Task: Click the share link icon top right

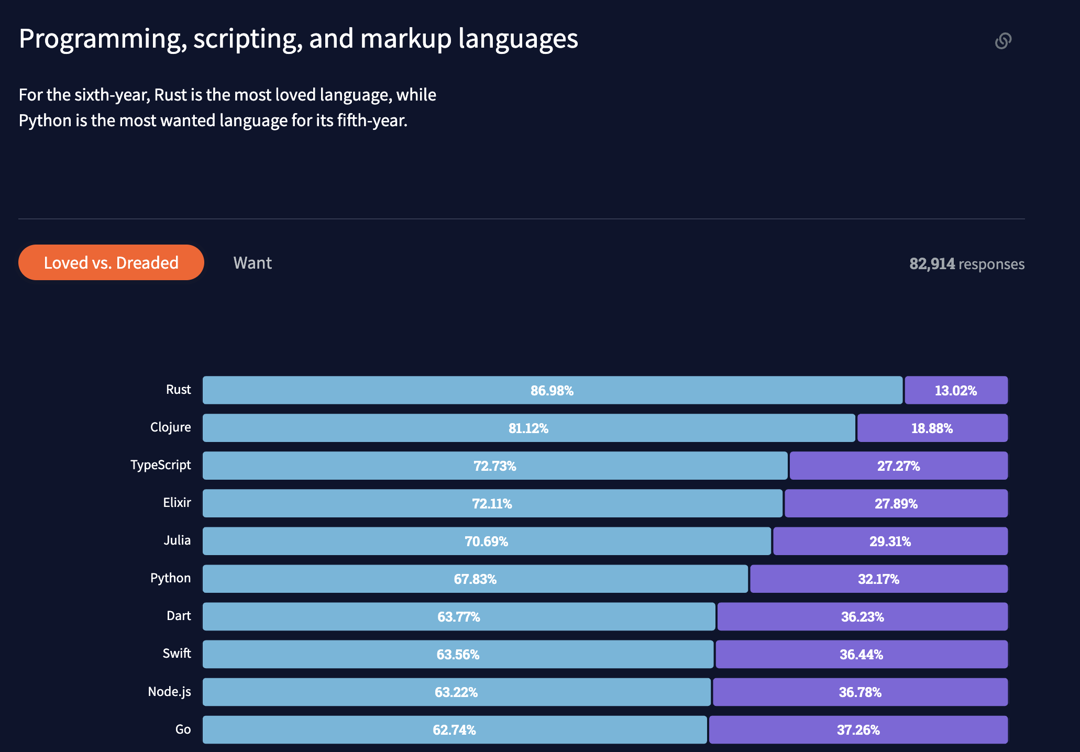Action: point(1004,40)
